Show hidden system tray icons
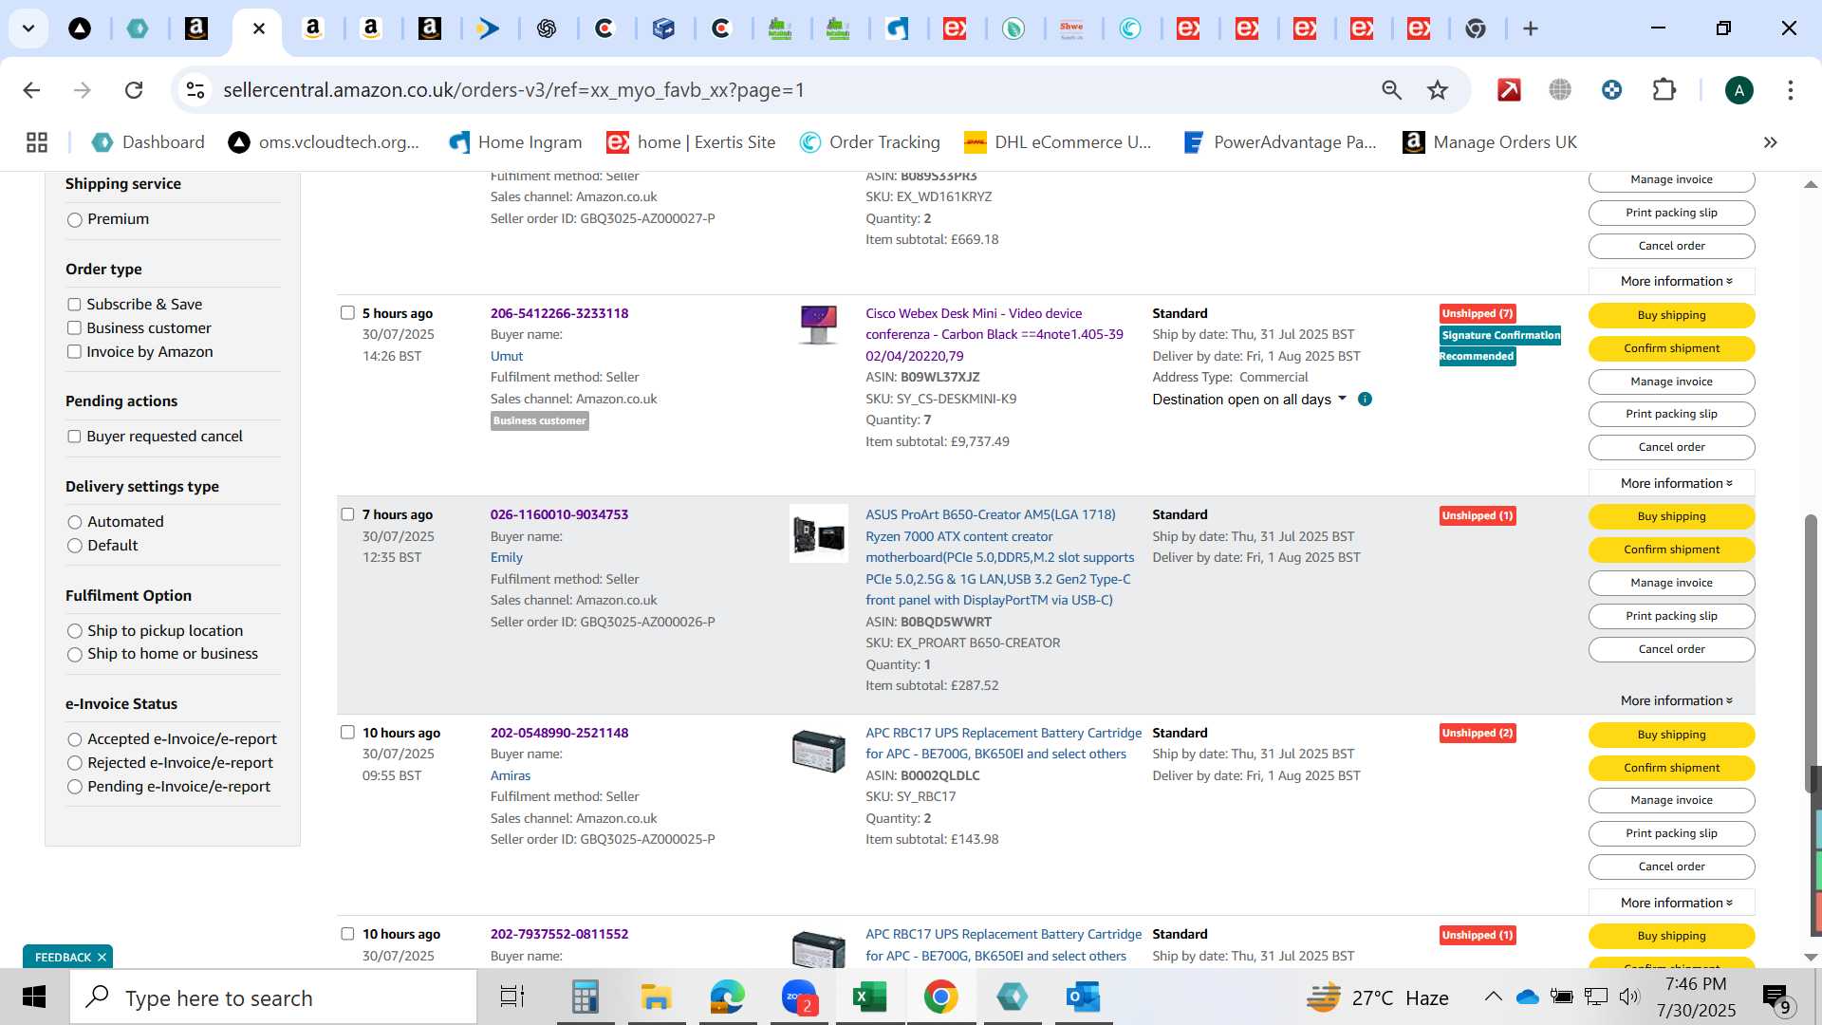The height and width of the screenshot is (1025, 1822). (x=1493, y=997)
